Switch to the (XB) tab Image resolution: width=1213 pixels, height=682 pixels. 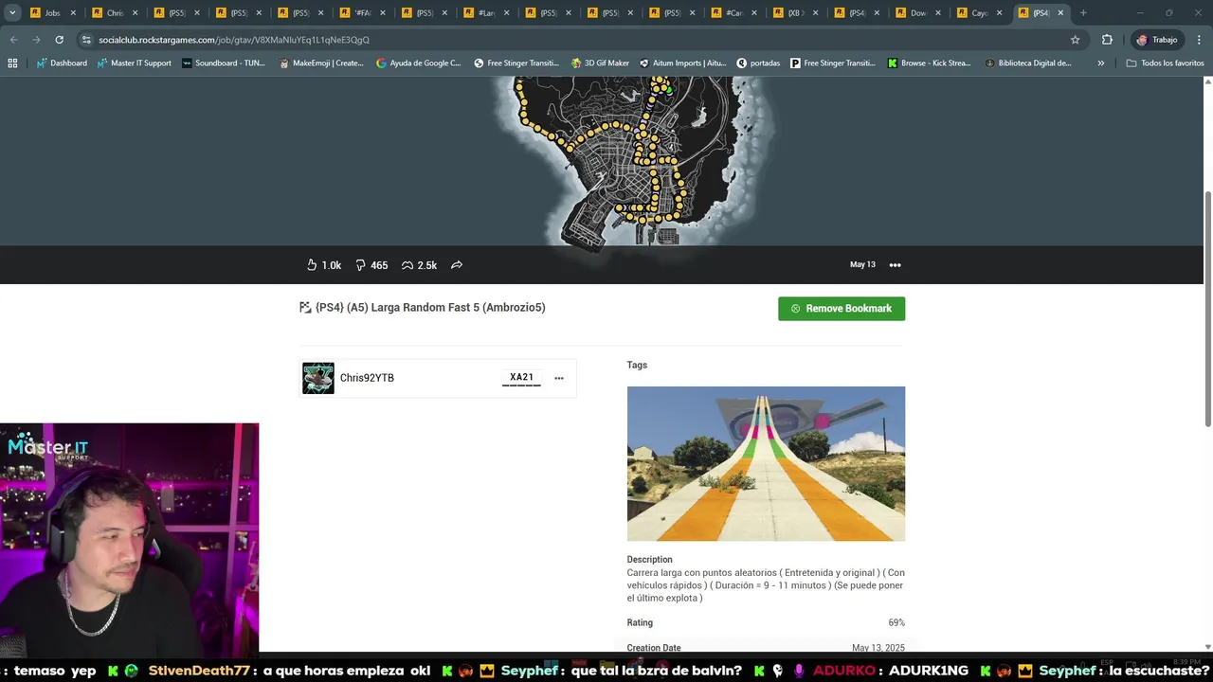click(794, 13)
